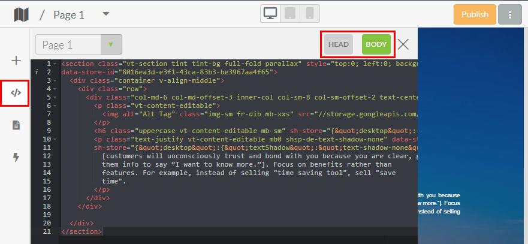Collapse the paragraph fold on line 6
The width and height of the screenshot is (528, 244).
(x=55, y=106)
